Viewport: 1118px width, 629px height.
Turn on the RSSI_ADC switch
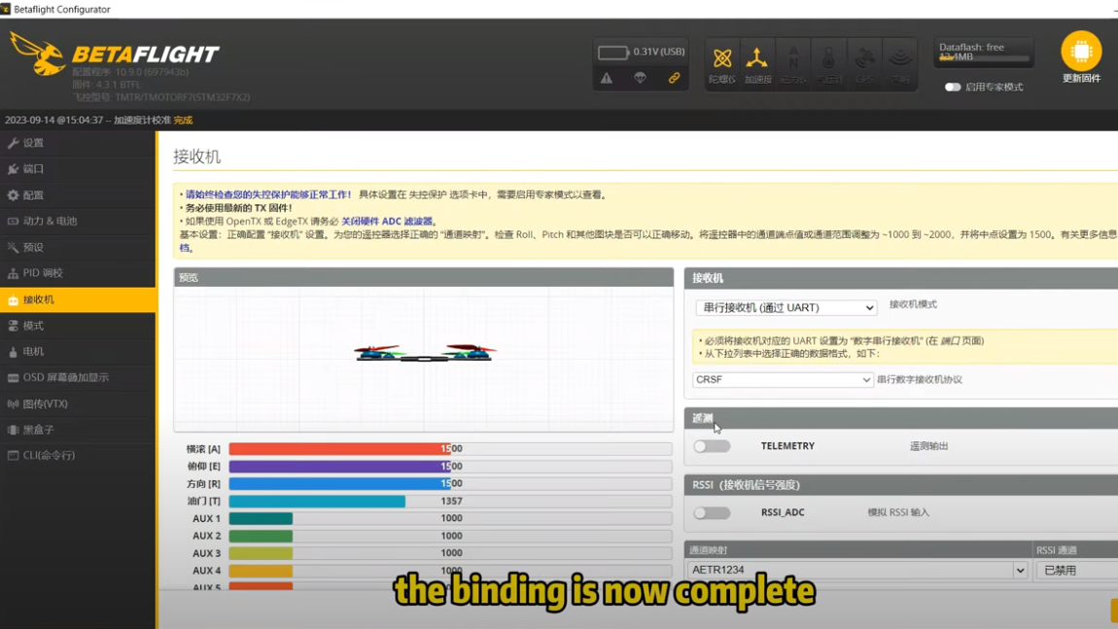(x=712, y=512)
